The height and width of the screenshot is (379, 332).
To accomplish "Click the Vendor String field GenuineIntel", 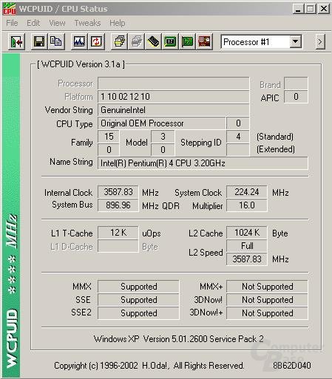I will [174, 110].
